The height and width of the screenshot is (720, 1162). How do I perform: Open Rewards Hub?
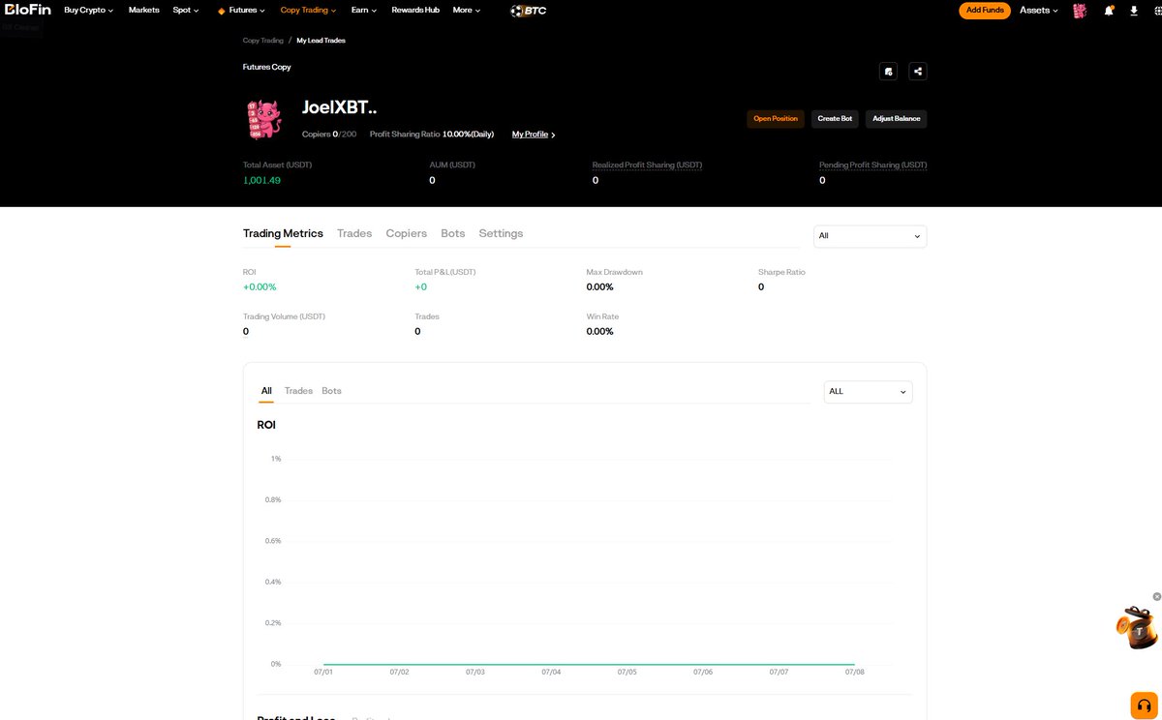415,10
